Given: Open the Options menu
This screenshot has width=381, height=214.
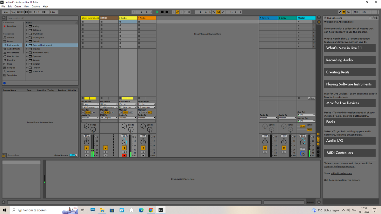Looking at the screenshot, I should pyautogui.click(x=36, y=6).
